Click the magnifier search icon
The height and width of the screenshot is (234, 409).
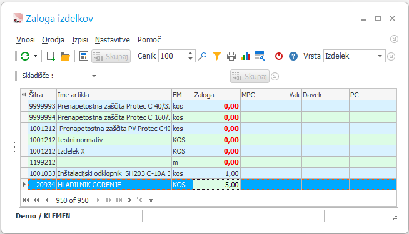203,56
